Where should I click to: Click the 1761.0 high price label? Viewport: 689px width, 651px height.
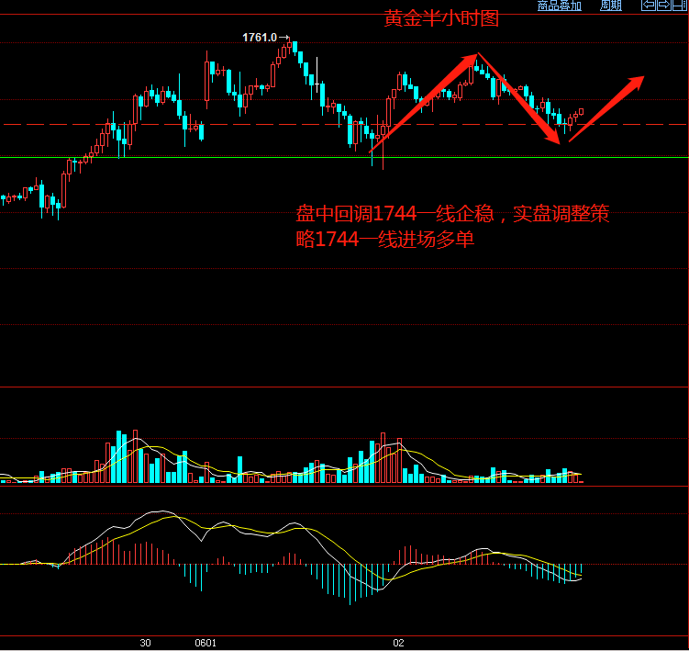click(x=260, y=38)
